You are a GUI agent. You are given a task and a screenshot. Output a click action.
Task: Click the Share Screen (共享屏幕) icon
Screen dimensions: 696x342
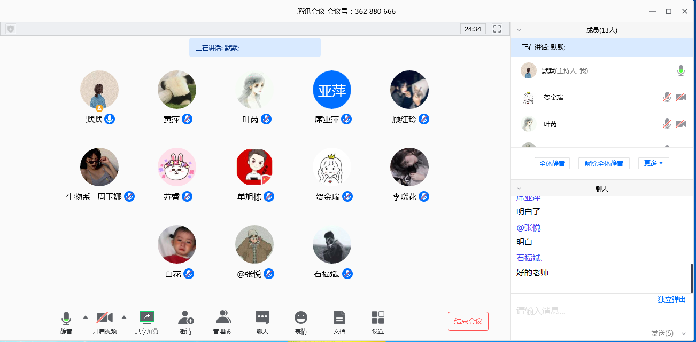147,318
